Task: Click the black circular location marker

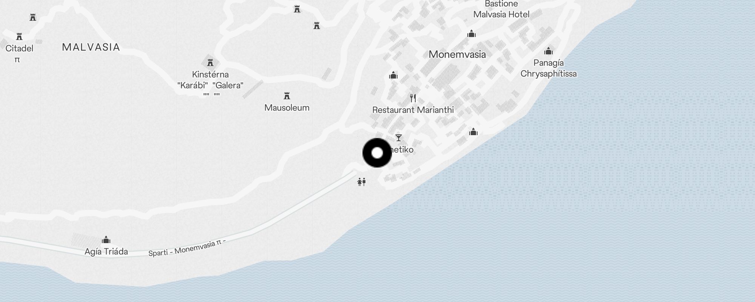Action: click(377, 153)
